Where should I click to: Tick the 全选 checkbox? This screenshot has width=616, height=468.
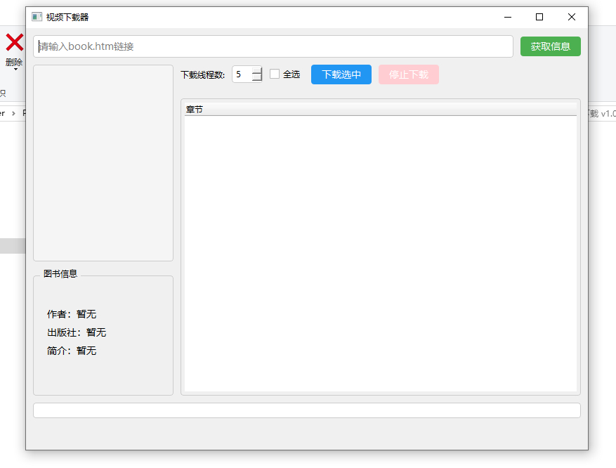[x=275, y=74]
